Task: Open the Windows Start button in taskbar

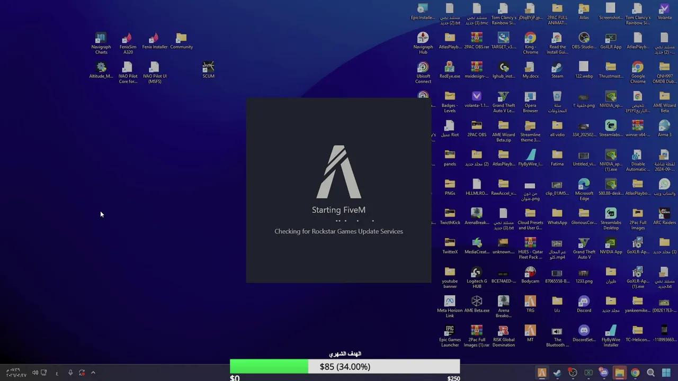Action: point(666,373)
